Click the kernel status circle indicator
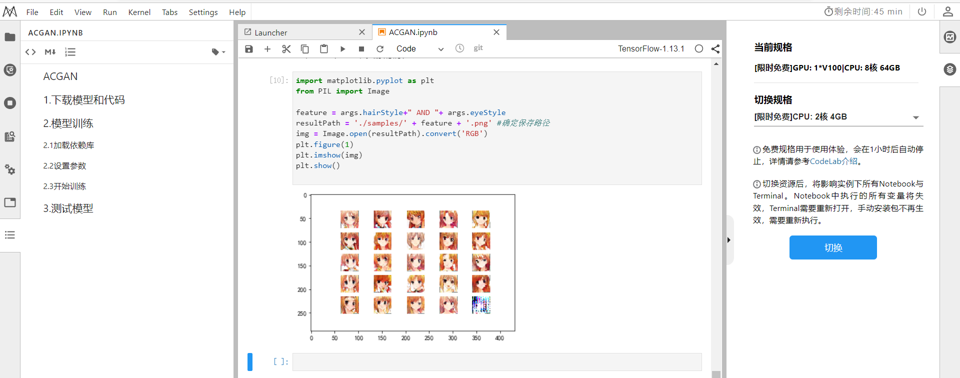Screen dimensions: 960x378 click(x=699, y=48)
